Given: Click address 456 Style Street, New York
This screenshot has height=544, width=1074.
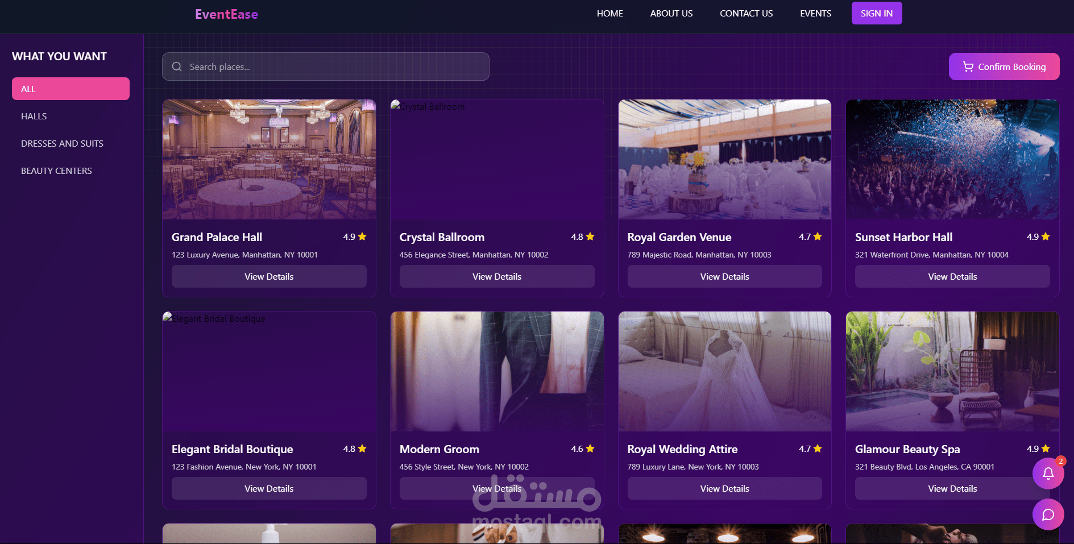Looking at the screenshot, I should [464, 467].
